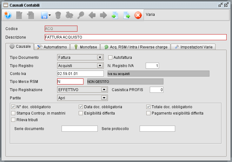The image size is (232, 162).
Task: Open the Tipo Documento dropdown
Action: tap(100, 57)
